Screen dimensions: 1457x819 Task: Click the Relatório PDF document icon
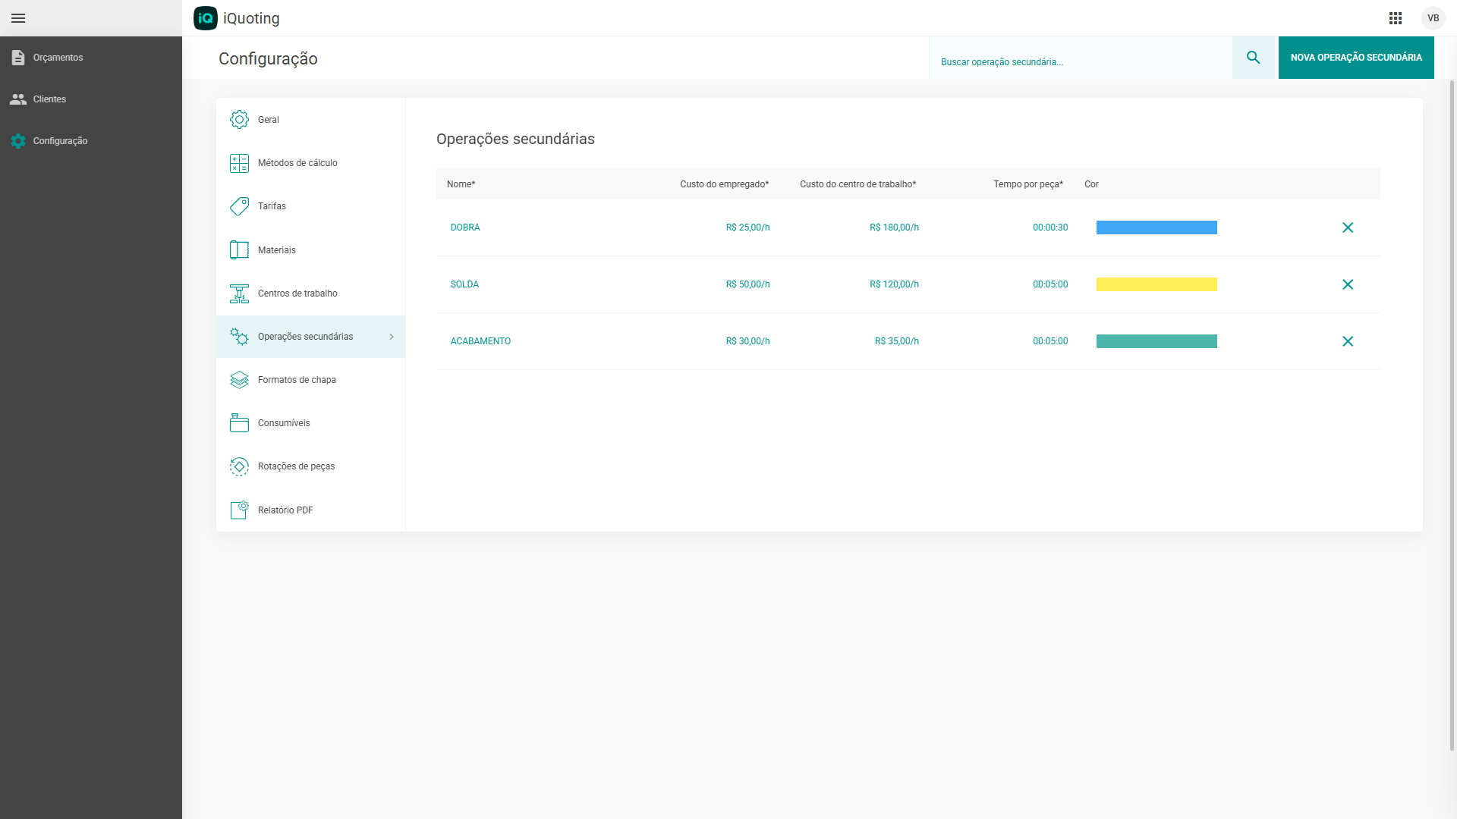(239, 510)
